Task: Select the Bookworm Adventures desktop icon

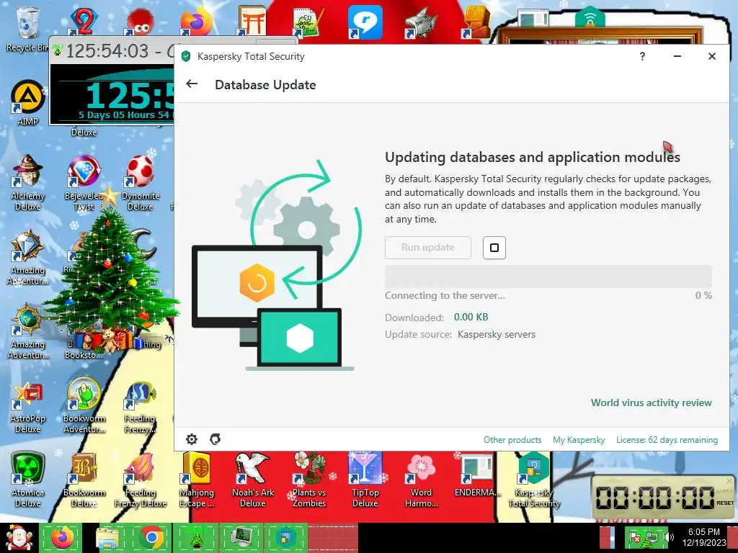Action: pyautogui.click(x=84, y=405)
